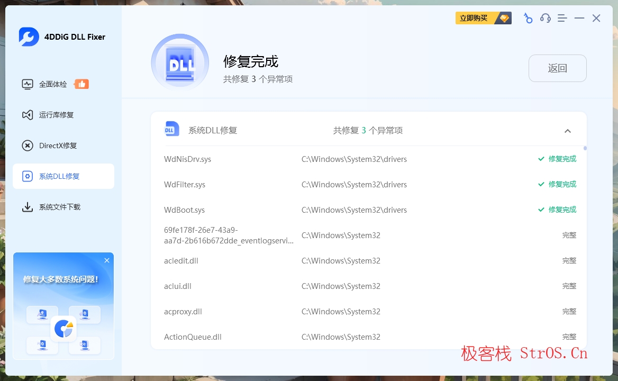Open the activation key icon in title bar
The width and height of the screenshot is (618, 381).
point(528,18)
